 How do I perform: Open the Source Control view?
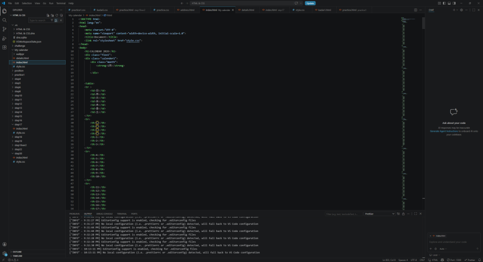pos(5,29)
